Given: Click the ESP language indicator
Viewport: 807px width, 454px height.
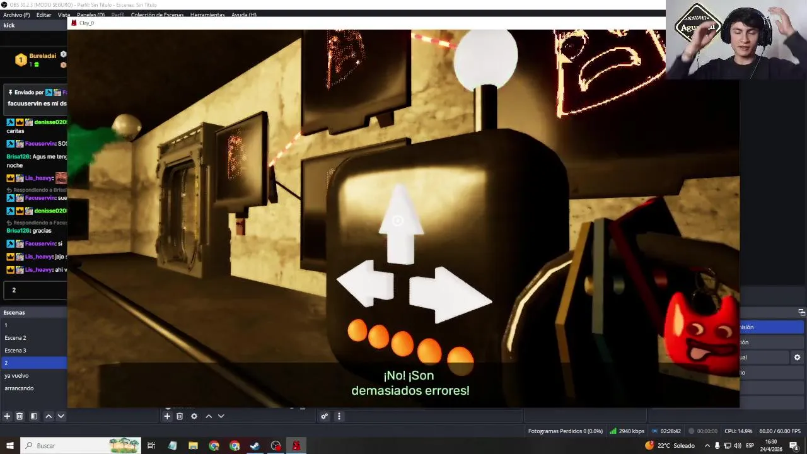Looking at the screenshot, I should point(750,446).
